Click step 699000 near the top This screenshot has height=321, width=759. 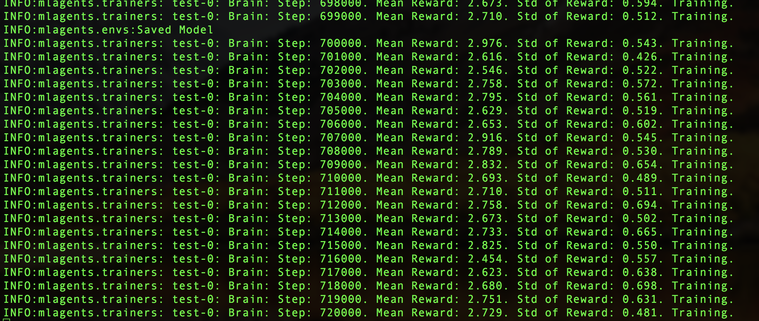340,16
